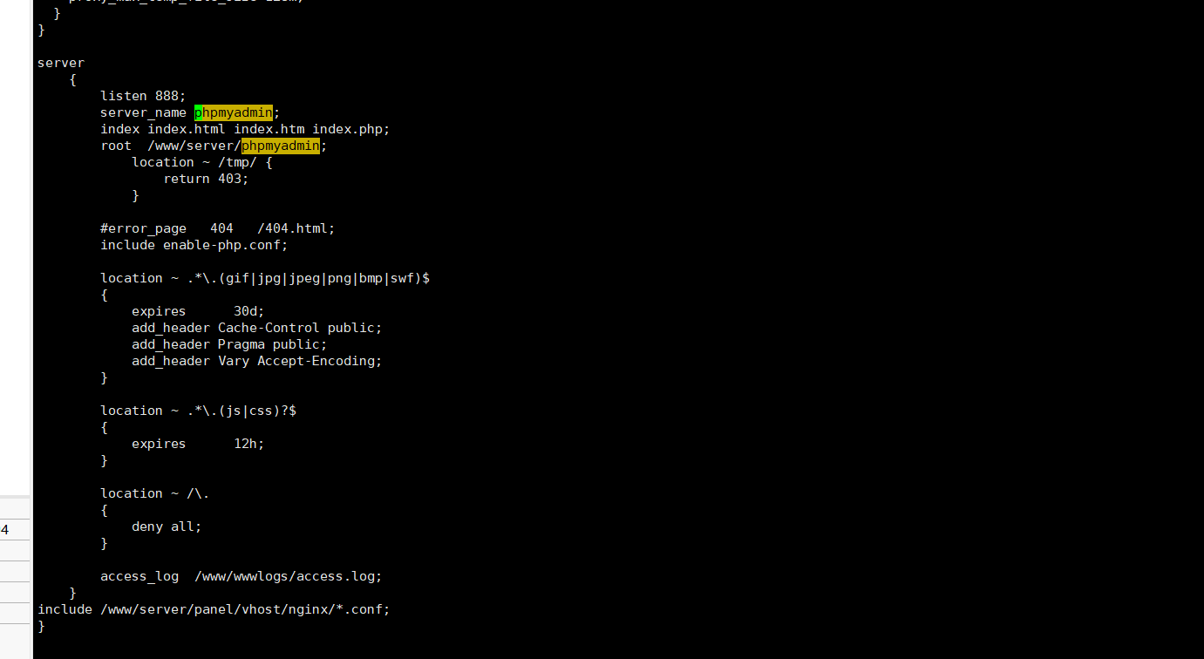The image size is (1204, 659).
Task: Click highlighted phpmyadmin in the root path
Action: [x=281, y=146]
